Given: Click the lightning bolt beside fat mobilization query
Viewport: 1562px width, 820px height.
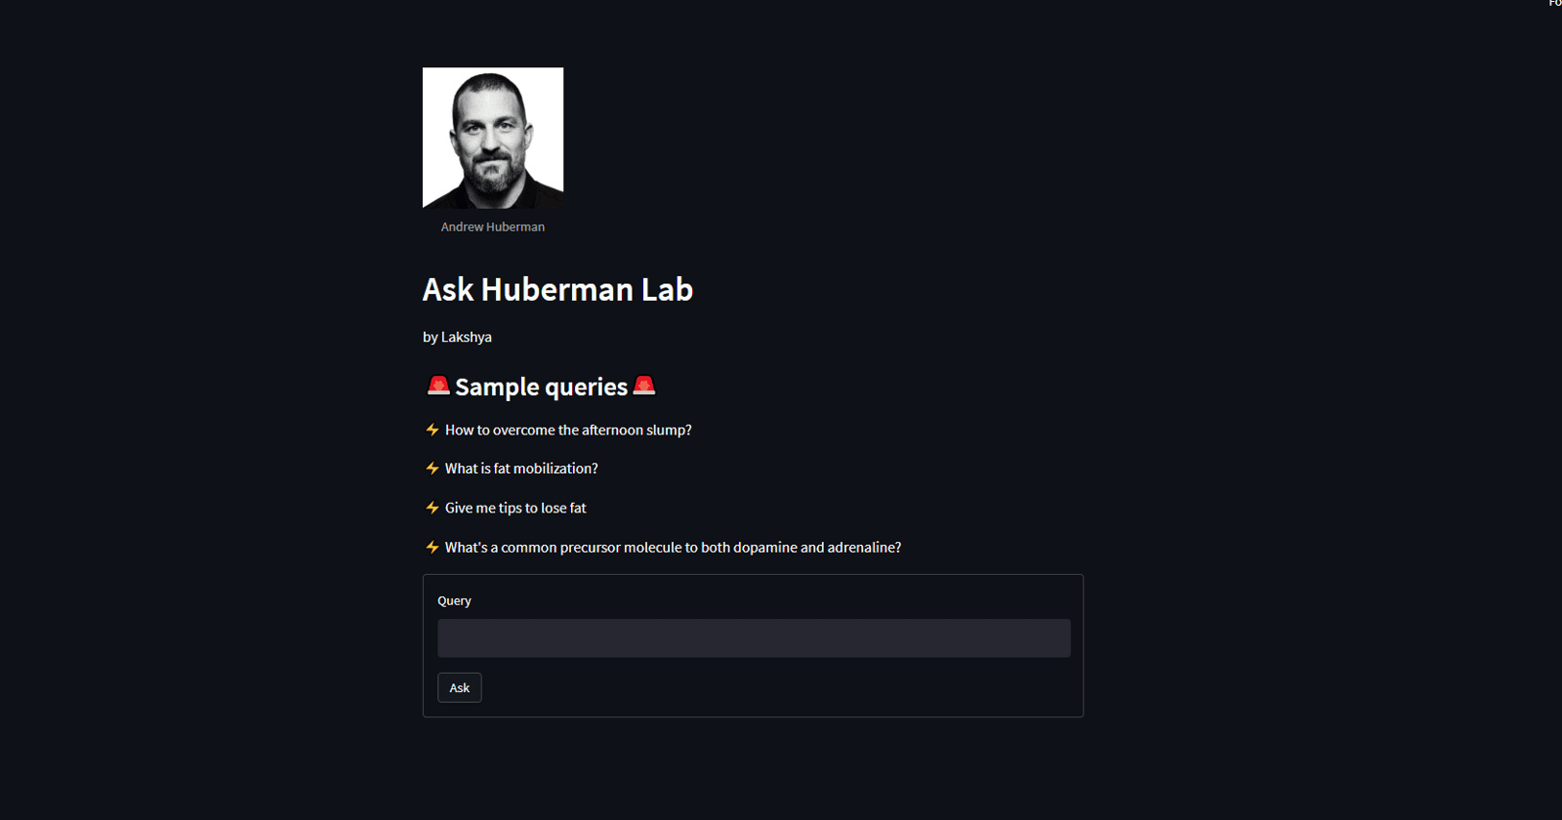Looking at the screenshot, I should [431, 469].
